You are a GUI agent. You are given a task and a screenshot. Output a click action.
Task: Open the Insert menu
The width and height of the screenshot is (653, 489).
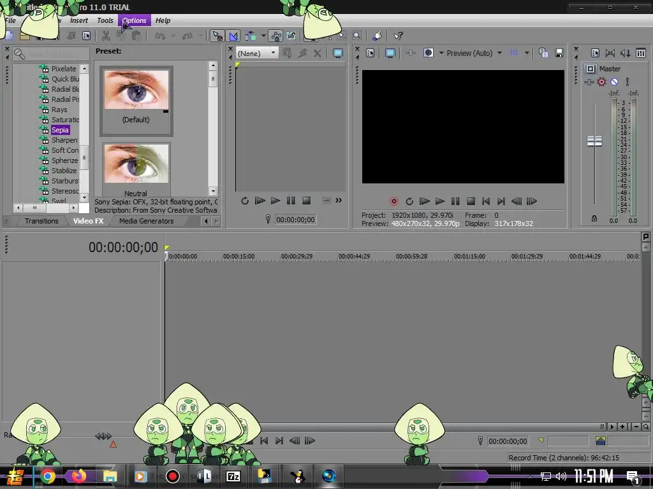78,20
